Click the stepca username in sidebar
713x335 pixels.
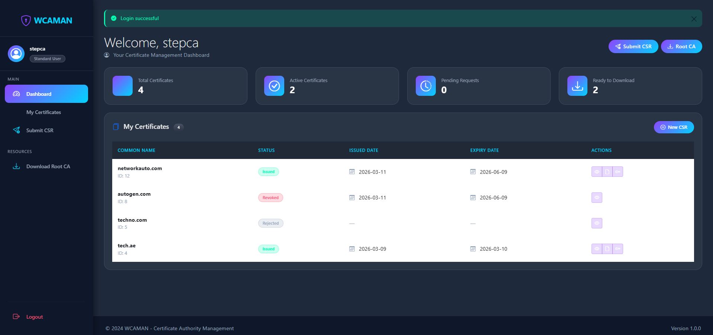tap(38, 49)
